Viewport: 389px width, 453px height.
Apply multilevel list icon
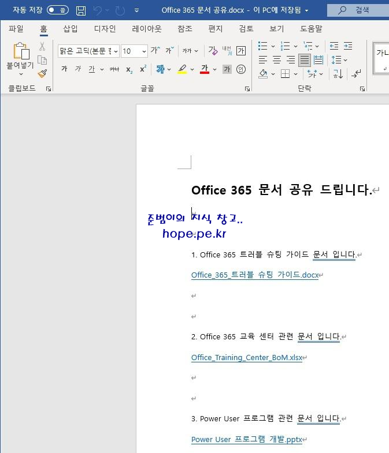pos(308,46)
